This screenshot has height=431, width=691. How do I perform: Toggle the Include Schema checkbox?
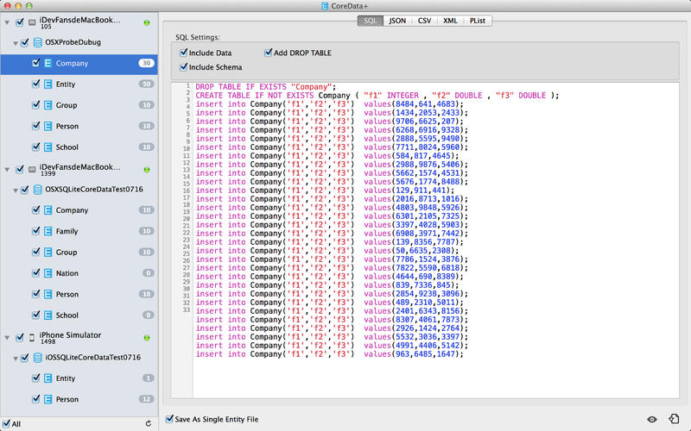184,67
